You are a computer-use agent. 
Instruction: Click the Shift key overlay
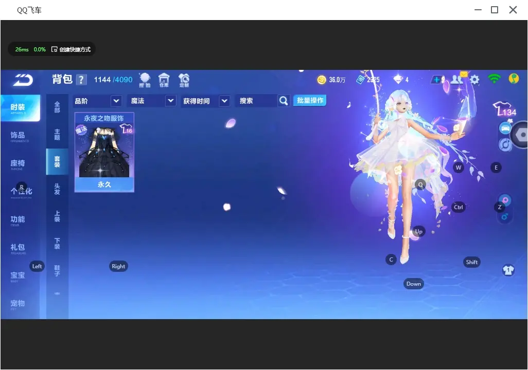[472, 262]
